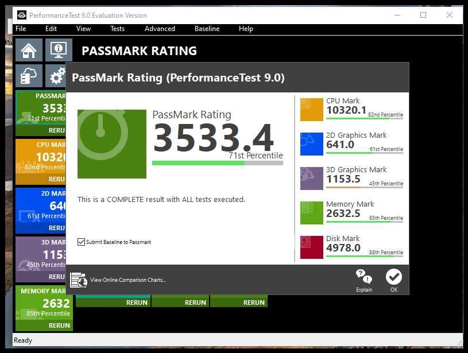The width and height of the screenshot is (468, 353).
Task: Open the File menu
Action: 21,29
